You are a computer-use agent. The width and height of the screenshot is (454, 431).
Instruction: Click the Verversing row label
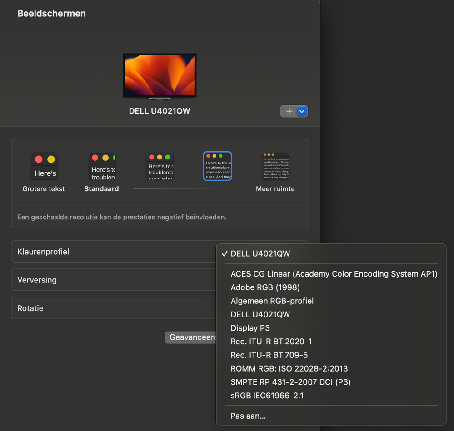tap(37, 280)
